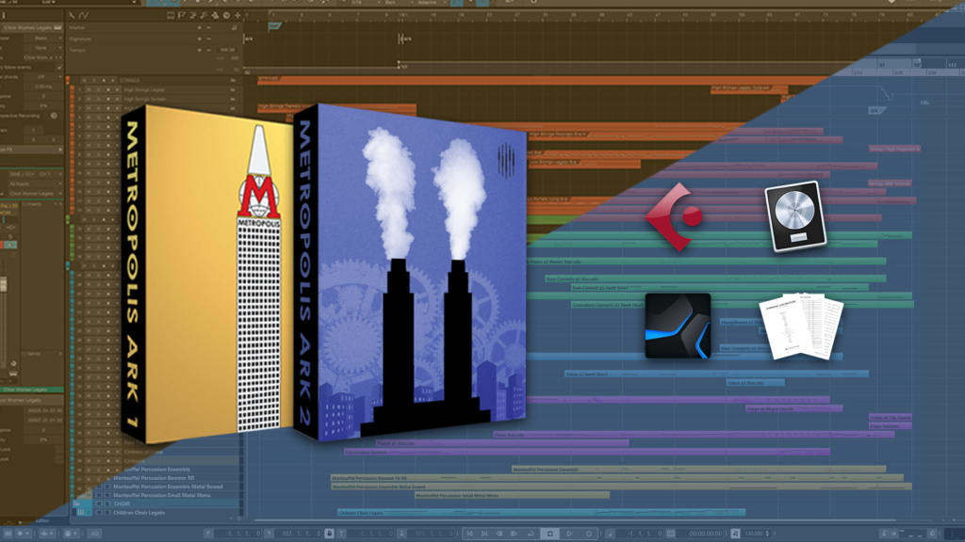
Task: Open the chords Off dropdown
Action: (x=43, y=77)
